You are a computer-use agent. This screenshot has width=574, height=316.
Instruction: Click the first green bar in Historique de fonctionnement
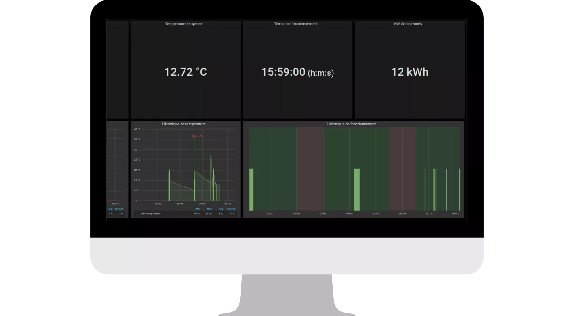coord(251,190)
